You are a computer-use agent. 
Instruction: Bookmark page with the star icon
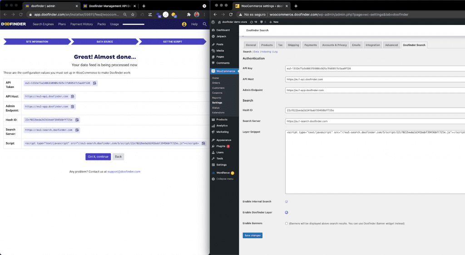click(133, 14)
